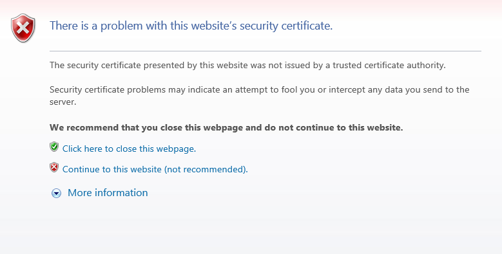
Task: Select the word "server." in warning text
Action: [x=63, y=102]
